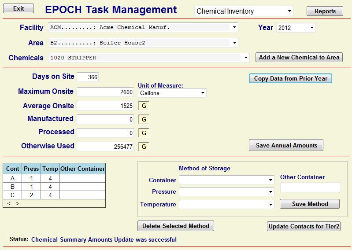The height and width of the screenshot is (250, 352).
Task: Click the G unit box beside Otherwise Used
Action: pos(144,147)
